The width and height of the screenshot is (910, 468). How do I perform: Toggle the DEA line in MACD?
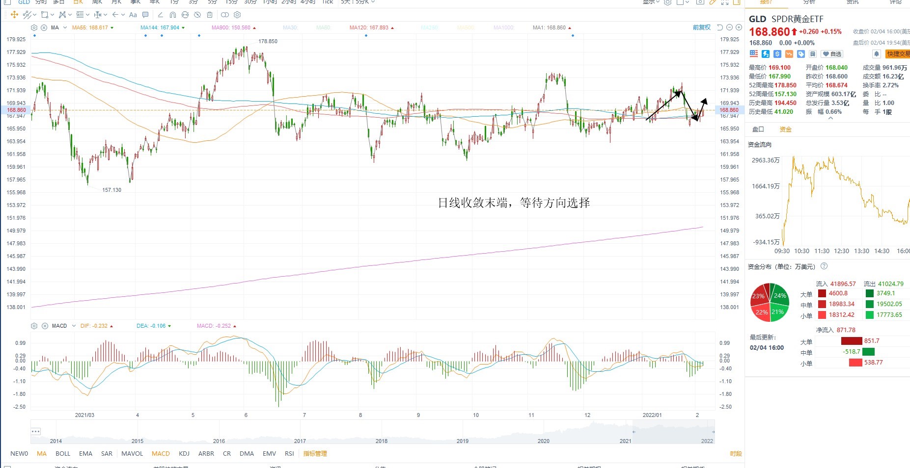(154, 326)
